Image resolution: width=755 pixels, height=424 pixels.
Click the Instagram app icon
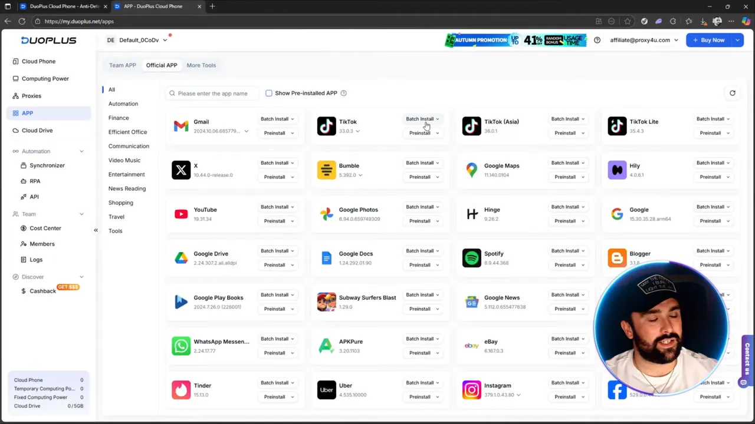472,390
